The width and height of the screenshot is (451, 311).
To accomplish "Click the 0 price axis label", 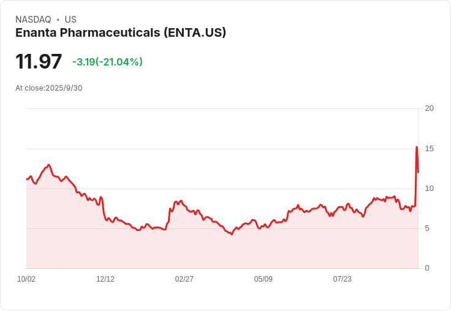I will coord(427,268).
